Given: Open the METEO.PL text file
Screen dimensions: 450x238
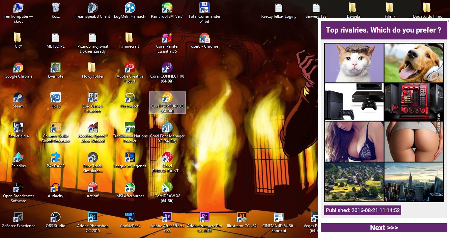Looking at the screenshot, I should [x=55, y=38].
